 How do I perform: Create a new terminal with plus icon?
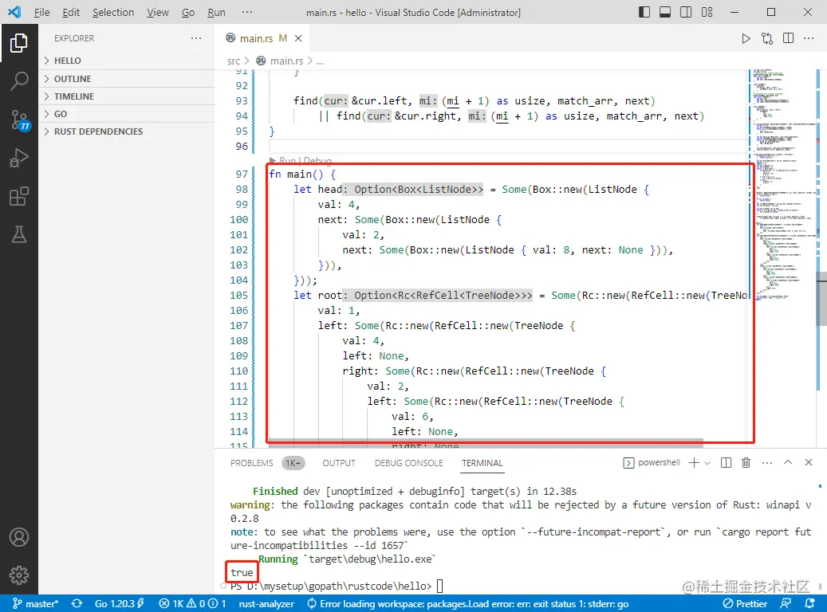coord(694,463)
